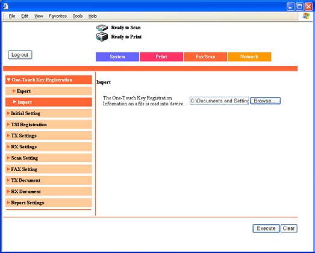Click the browser page icon in title bar
The width and height of the screenshot is (315, 253).
5,6
